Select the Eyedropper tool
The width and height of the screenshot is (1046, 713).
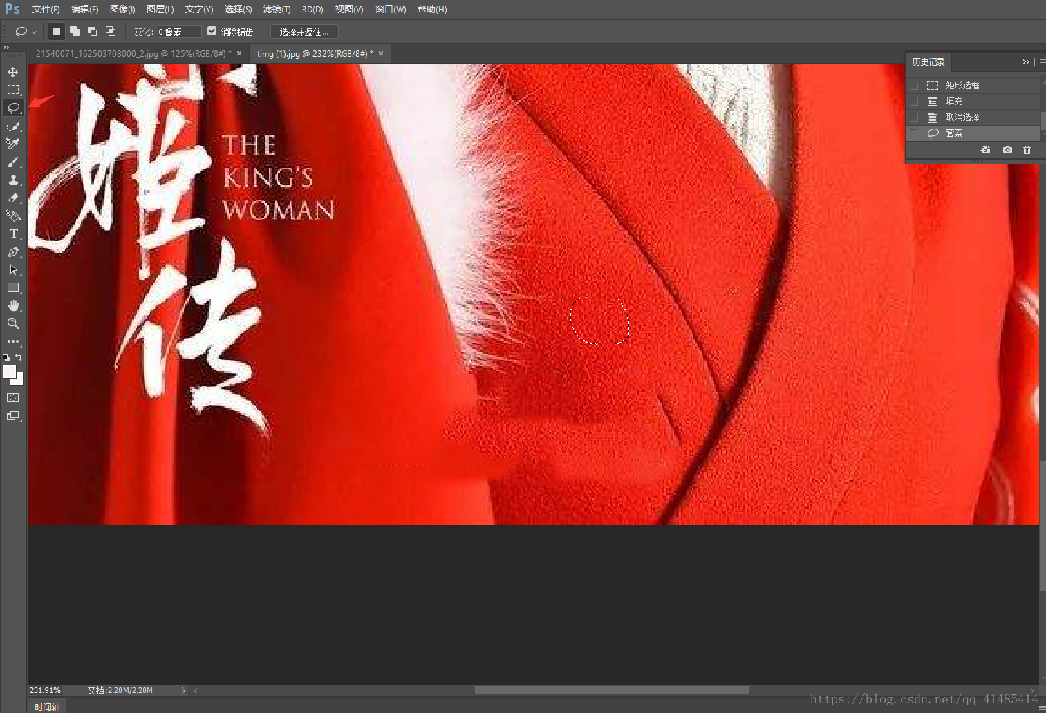(x=13, y=144)
